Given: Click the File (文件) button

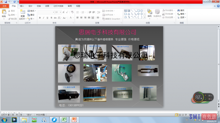Looking at the screenshot, I should click(x=5, y=6).
